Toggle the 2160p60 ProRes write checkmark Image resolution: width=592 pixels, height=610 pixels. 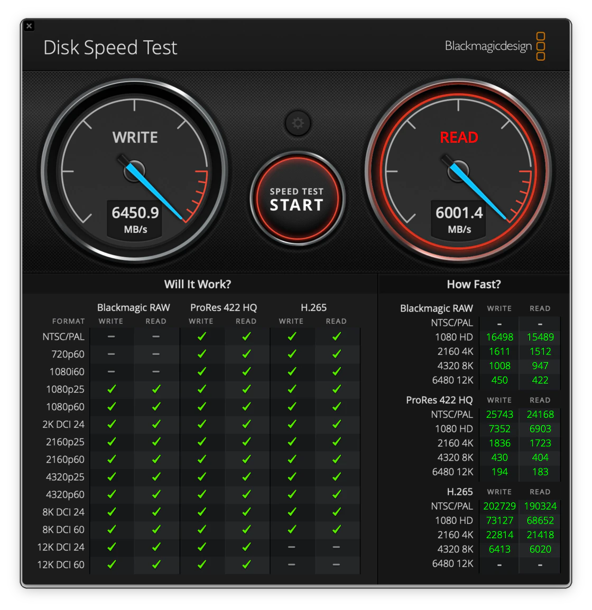coord(201,459)
